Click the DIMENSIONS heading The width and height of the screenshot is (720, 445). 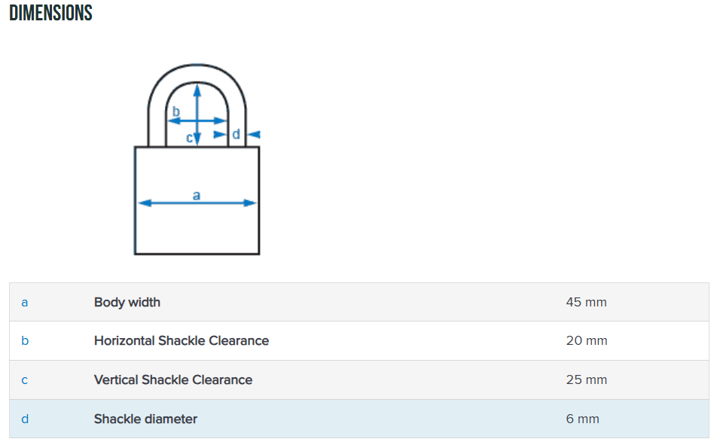50,13
